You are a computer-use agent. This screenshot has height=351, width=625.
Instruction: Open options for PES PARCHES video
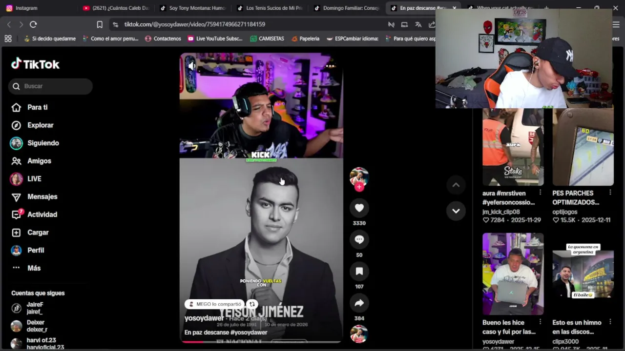coord(610,193)
